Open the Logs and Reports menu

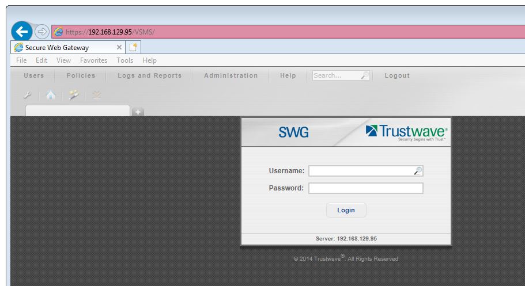coord(149,75)
